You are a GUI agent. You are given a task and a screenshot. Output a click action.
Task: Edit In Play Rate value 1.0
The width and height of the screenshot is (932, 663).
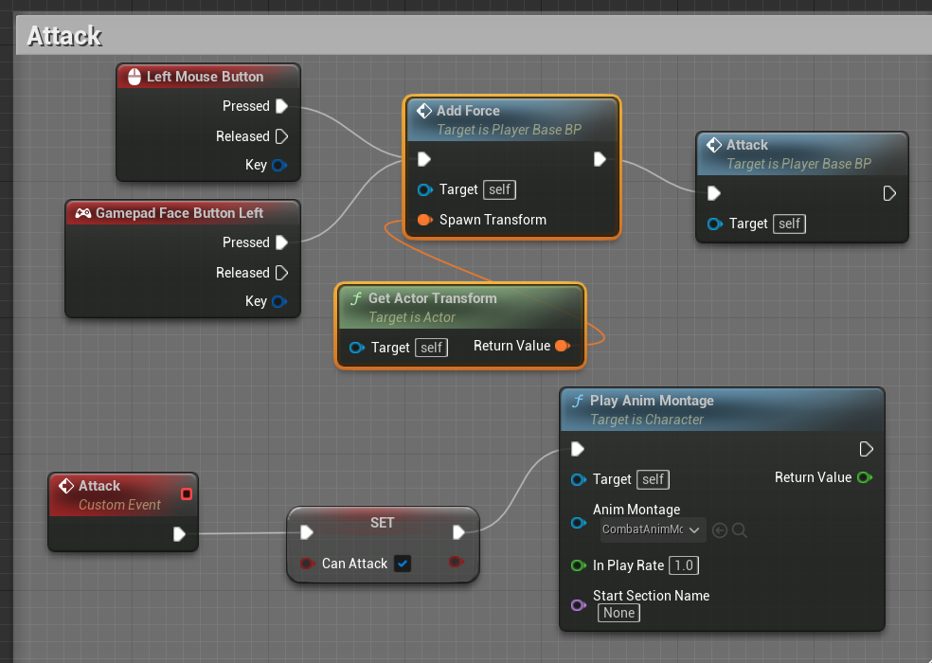(x=684, y=565)
